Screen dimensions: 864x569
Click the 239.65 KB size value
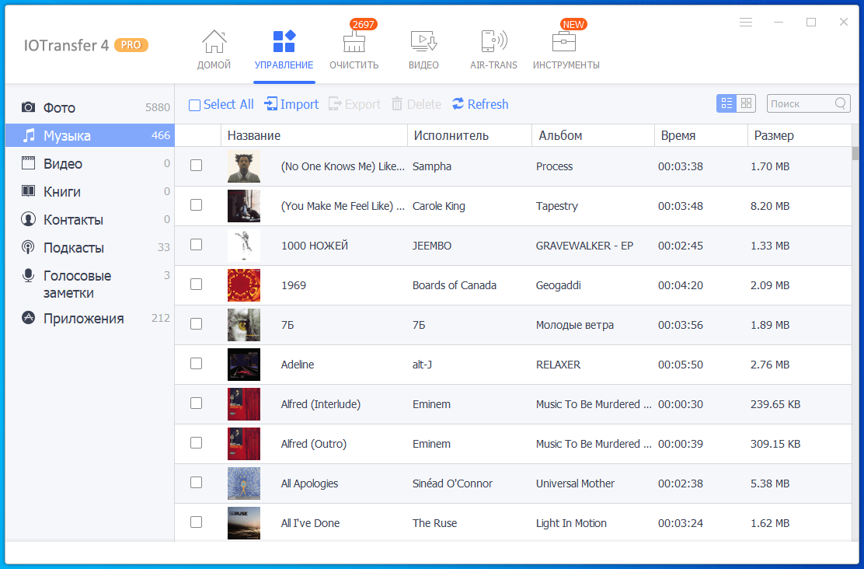775,404
